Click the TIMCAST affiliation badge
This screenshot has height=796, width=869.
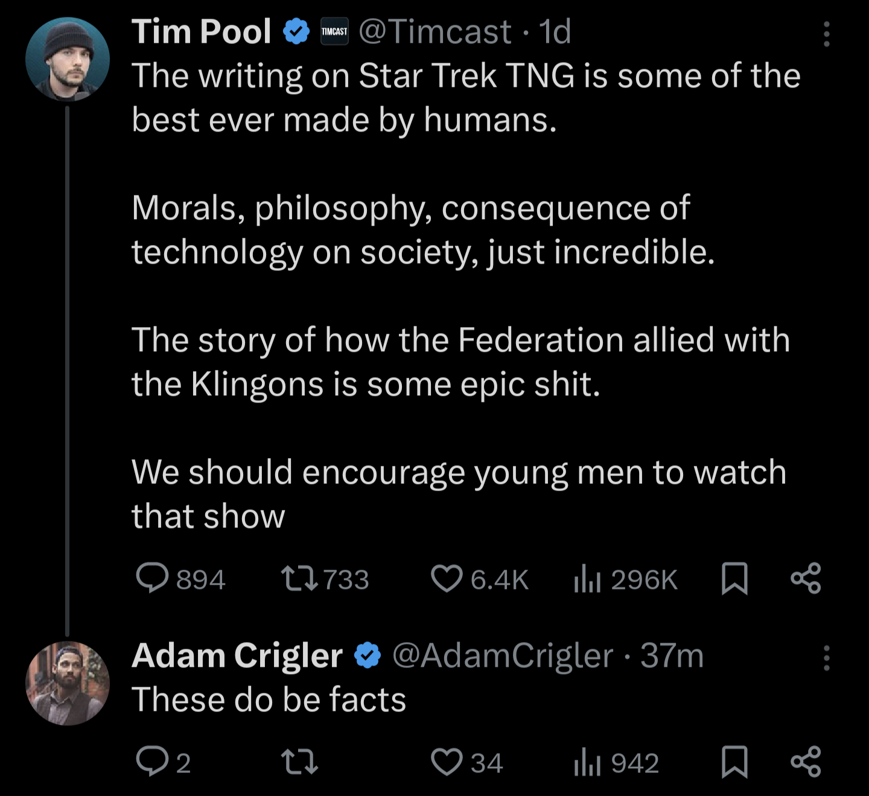334,31
